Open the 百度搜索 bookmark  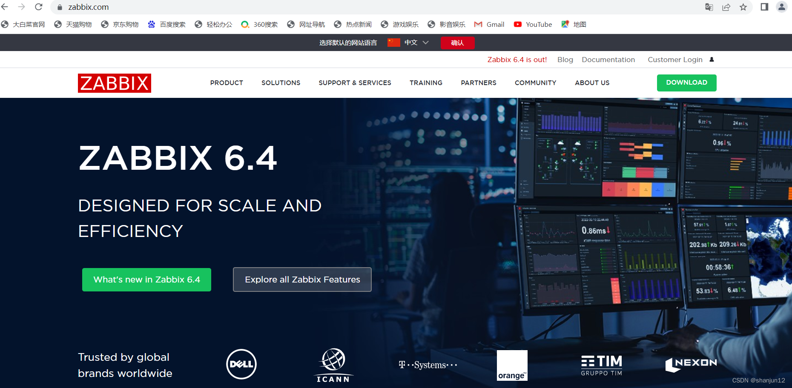click(167, 25)
